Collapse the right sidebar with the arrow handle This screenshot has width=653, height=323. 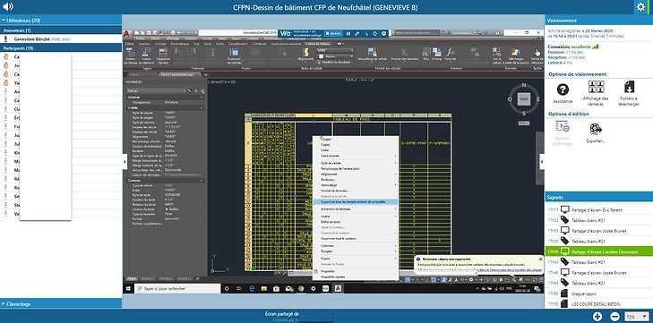[542, 162]
